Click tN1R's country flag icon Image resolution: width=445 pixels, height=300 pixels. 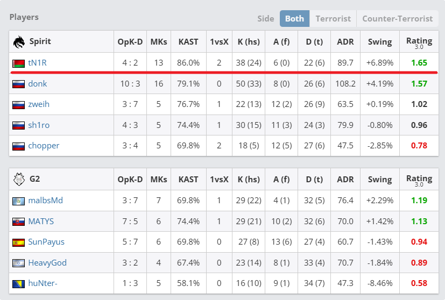pos(18,63)
